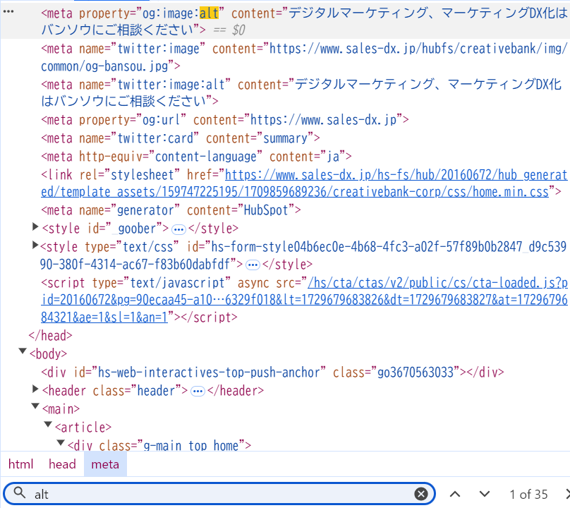This screenshot has width=570, height=508.
Task: Select the twitter:image:alt meta node
Action: click(301, 92)
